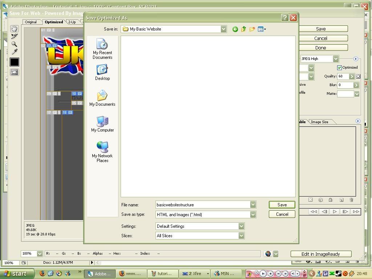Screen dimensions: 372x279
Task: Go back to last folder visited
Action: 235,29
